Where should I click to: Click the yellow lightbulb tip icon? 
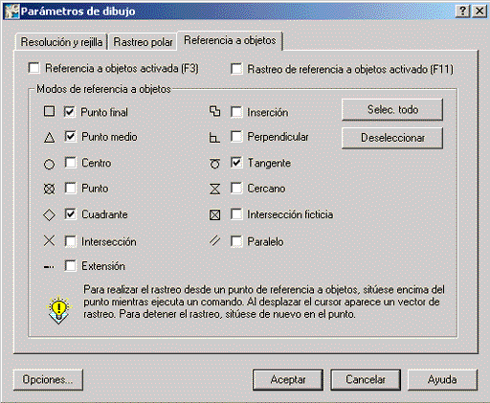pos(59,309)
